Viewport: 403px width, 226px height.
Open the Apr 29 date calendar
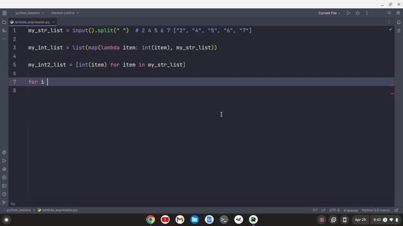(x=360, y=220)
